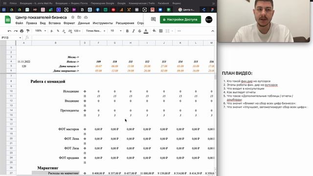Select cell with date 11.11.2022

tap(24, 62)
